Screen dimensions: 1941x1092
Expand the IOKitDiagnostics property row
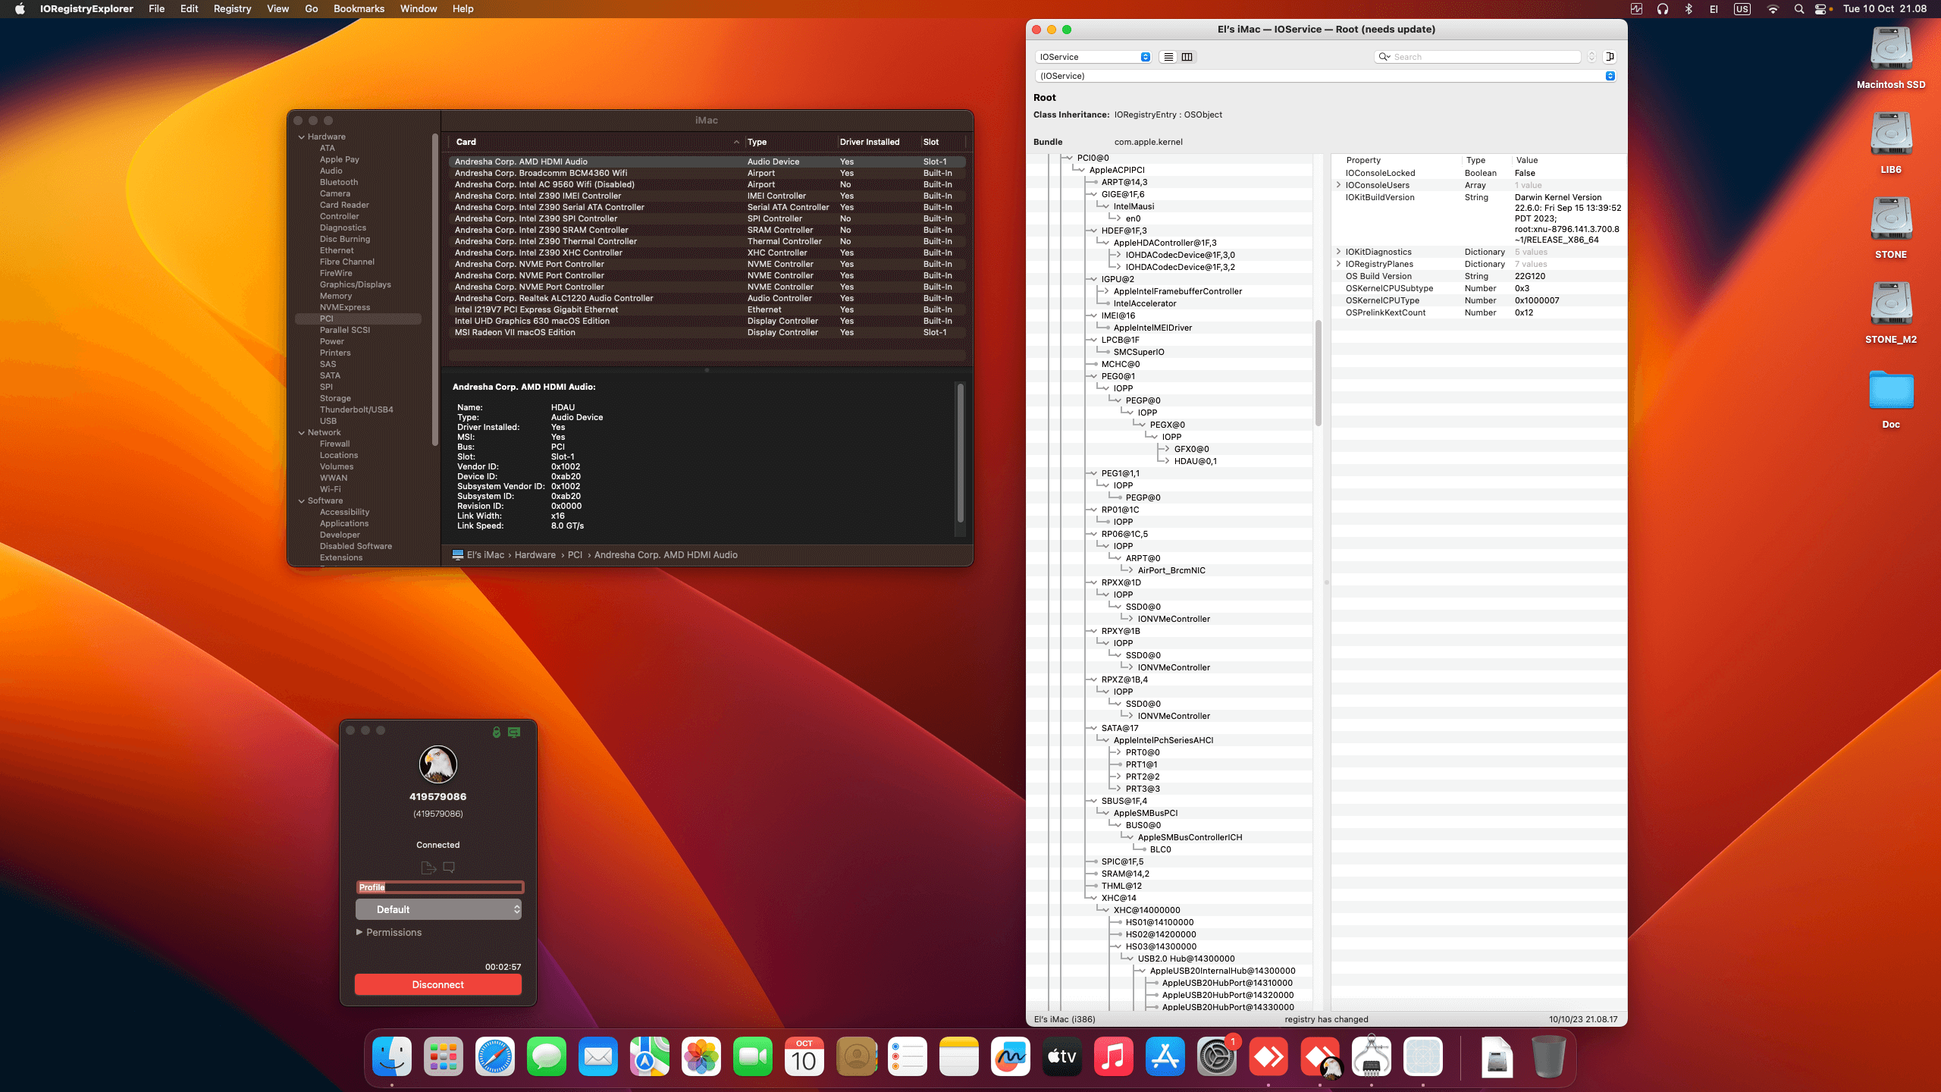pos(1337,252)
